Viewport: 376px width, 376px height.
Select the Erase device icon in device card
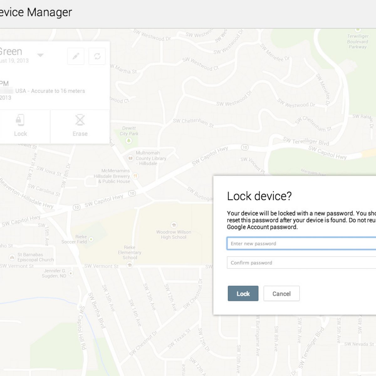(80, 120)
